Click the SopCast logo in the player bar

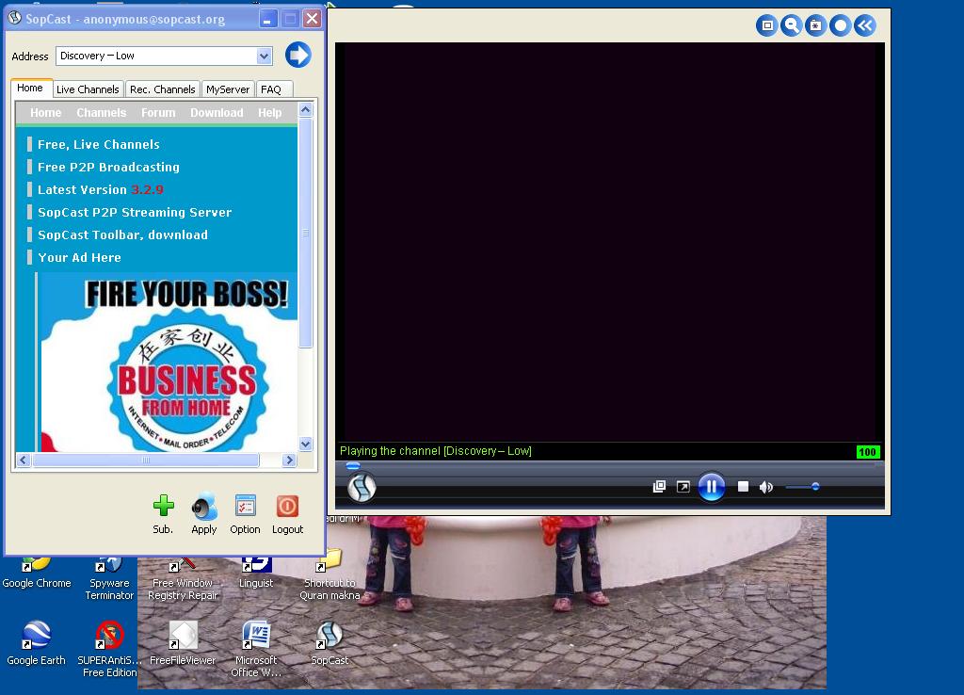point(361,488)
